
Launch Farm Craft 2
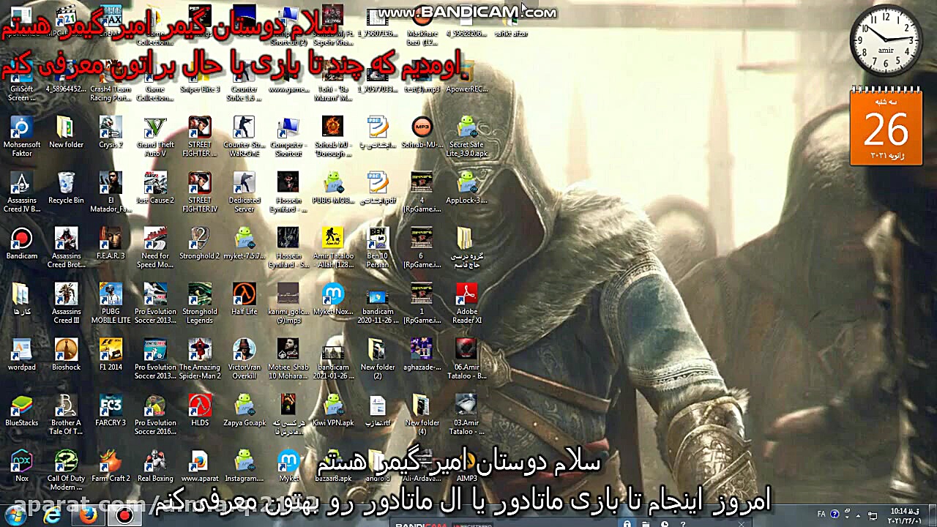tap(111, 466)
